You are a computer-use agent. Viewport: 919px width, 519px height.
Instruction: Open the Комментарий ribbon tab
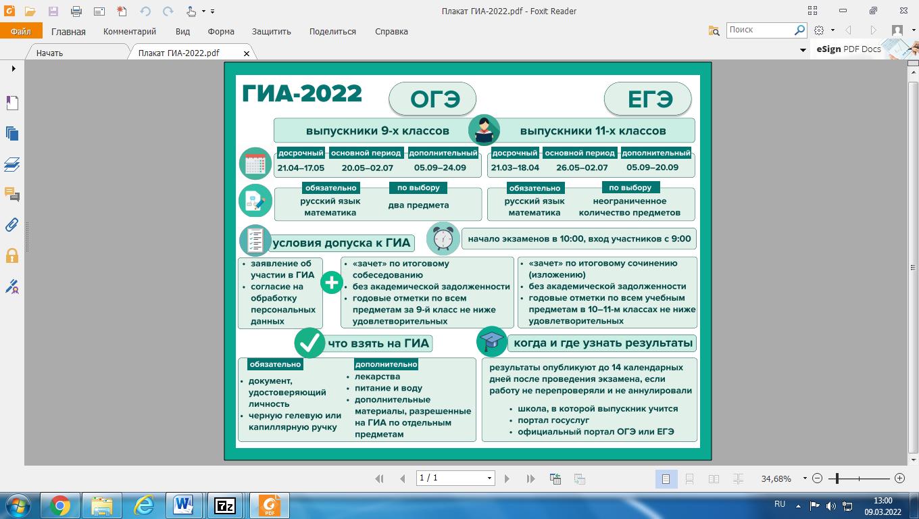(x=129, y=31)
